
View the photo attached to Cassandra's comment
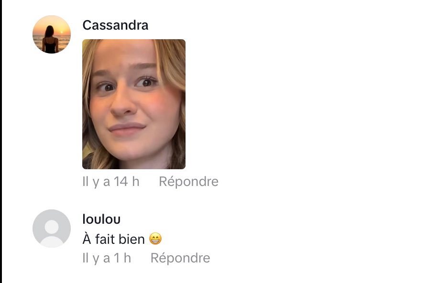pyautogui.click(x=134, y=104)
